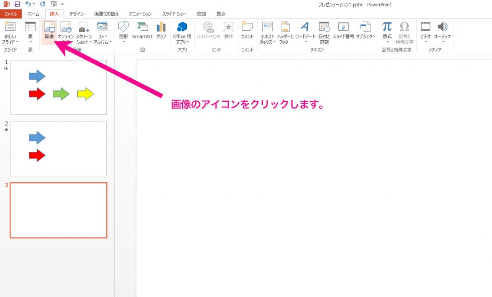The height and width of the screenshot is (297, 492).
Task: Open the ヘッダーとフッター dialog
Action: [x=285, y=32]
